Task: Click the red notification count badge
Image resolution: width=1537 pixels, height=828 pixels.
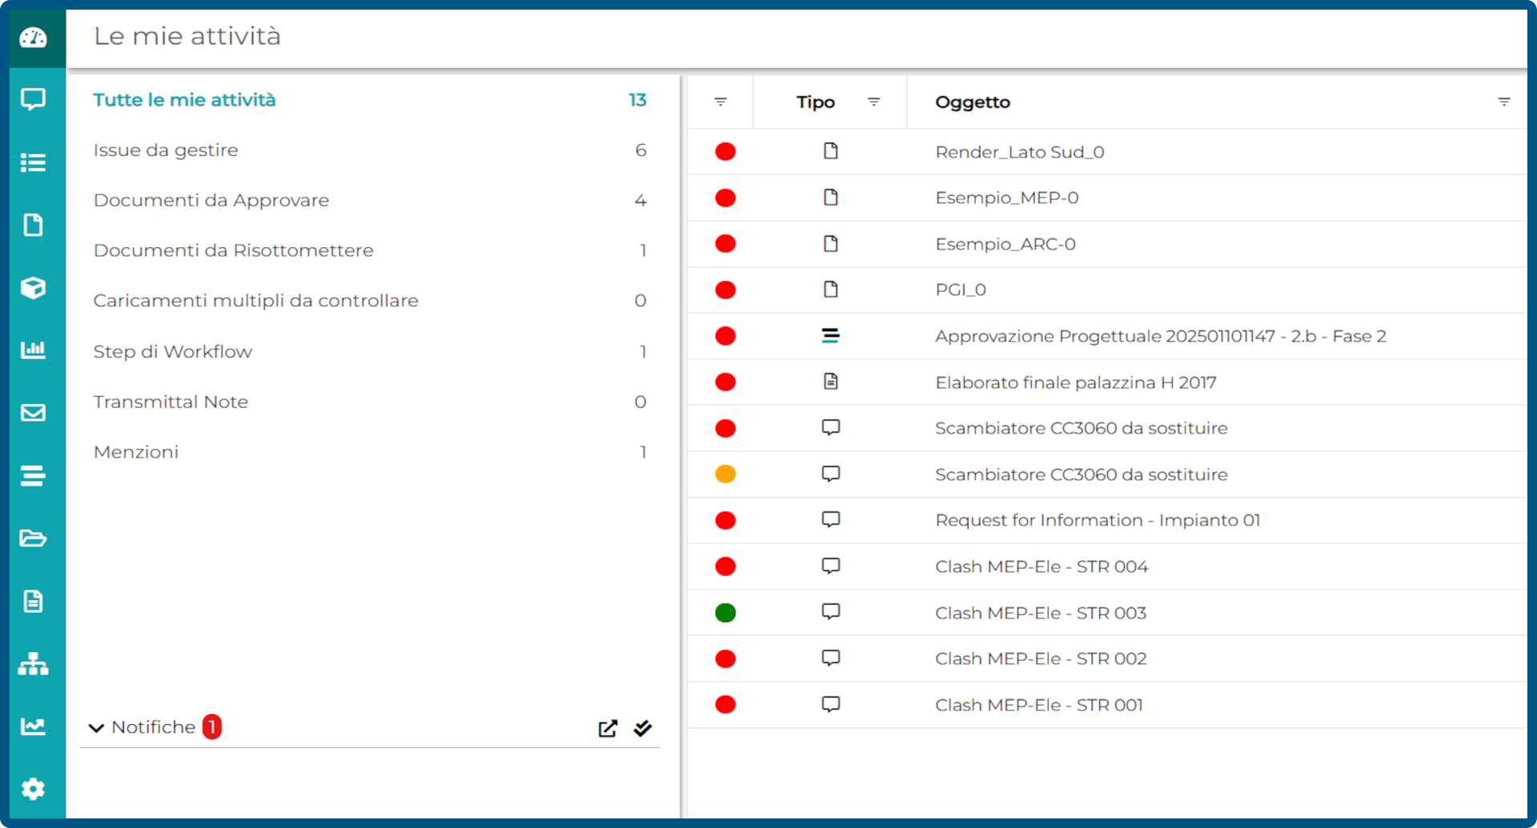Action: 211,726
